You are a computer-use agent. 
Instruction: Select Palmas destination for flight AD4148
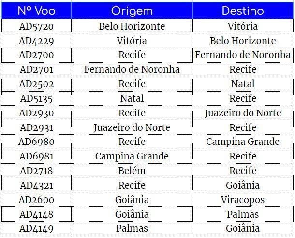click(243, 214)
